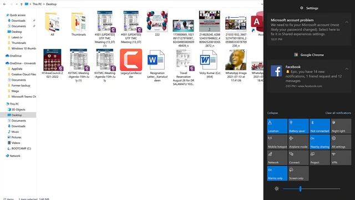Open Music under This PC
Screen dimensions: 355x200
(x=15, y=132)
